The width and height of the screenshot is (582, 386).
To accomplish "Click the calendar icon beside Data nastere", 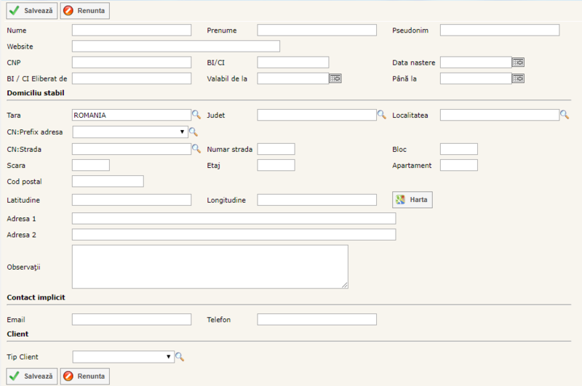I will point(518,63).
